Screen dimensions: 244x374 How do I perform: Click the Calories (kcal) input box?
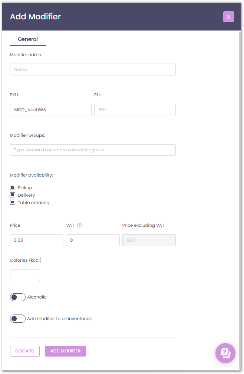[25, 275]
